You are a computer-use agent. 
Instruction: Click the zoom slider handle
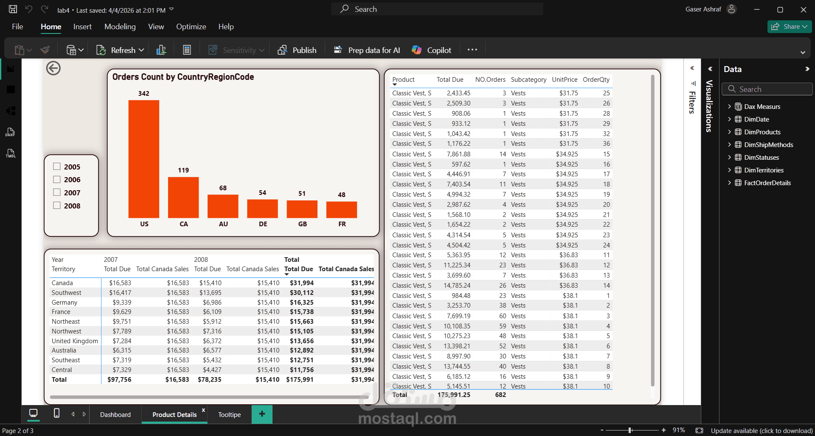tap(630, 430)
